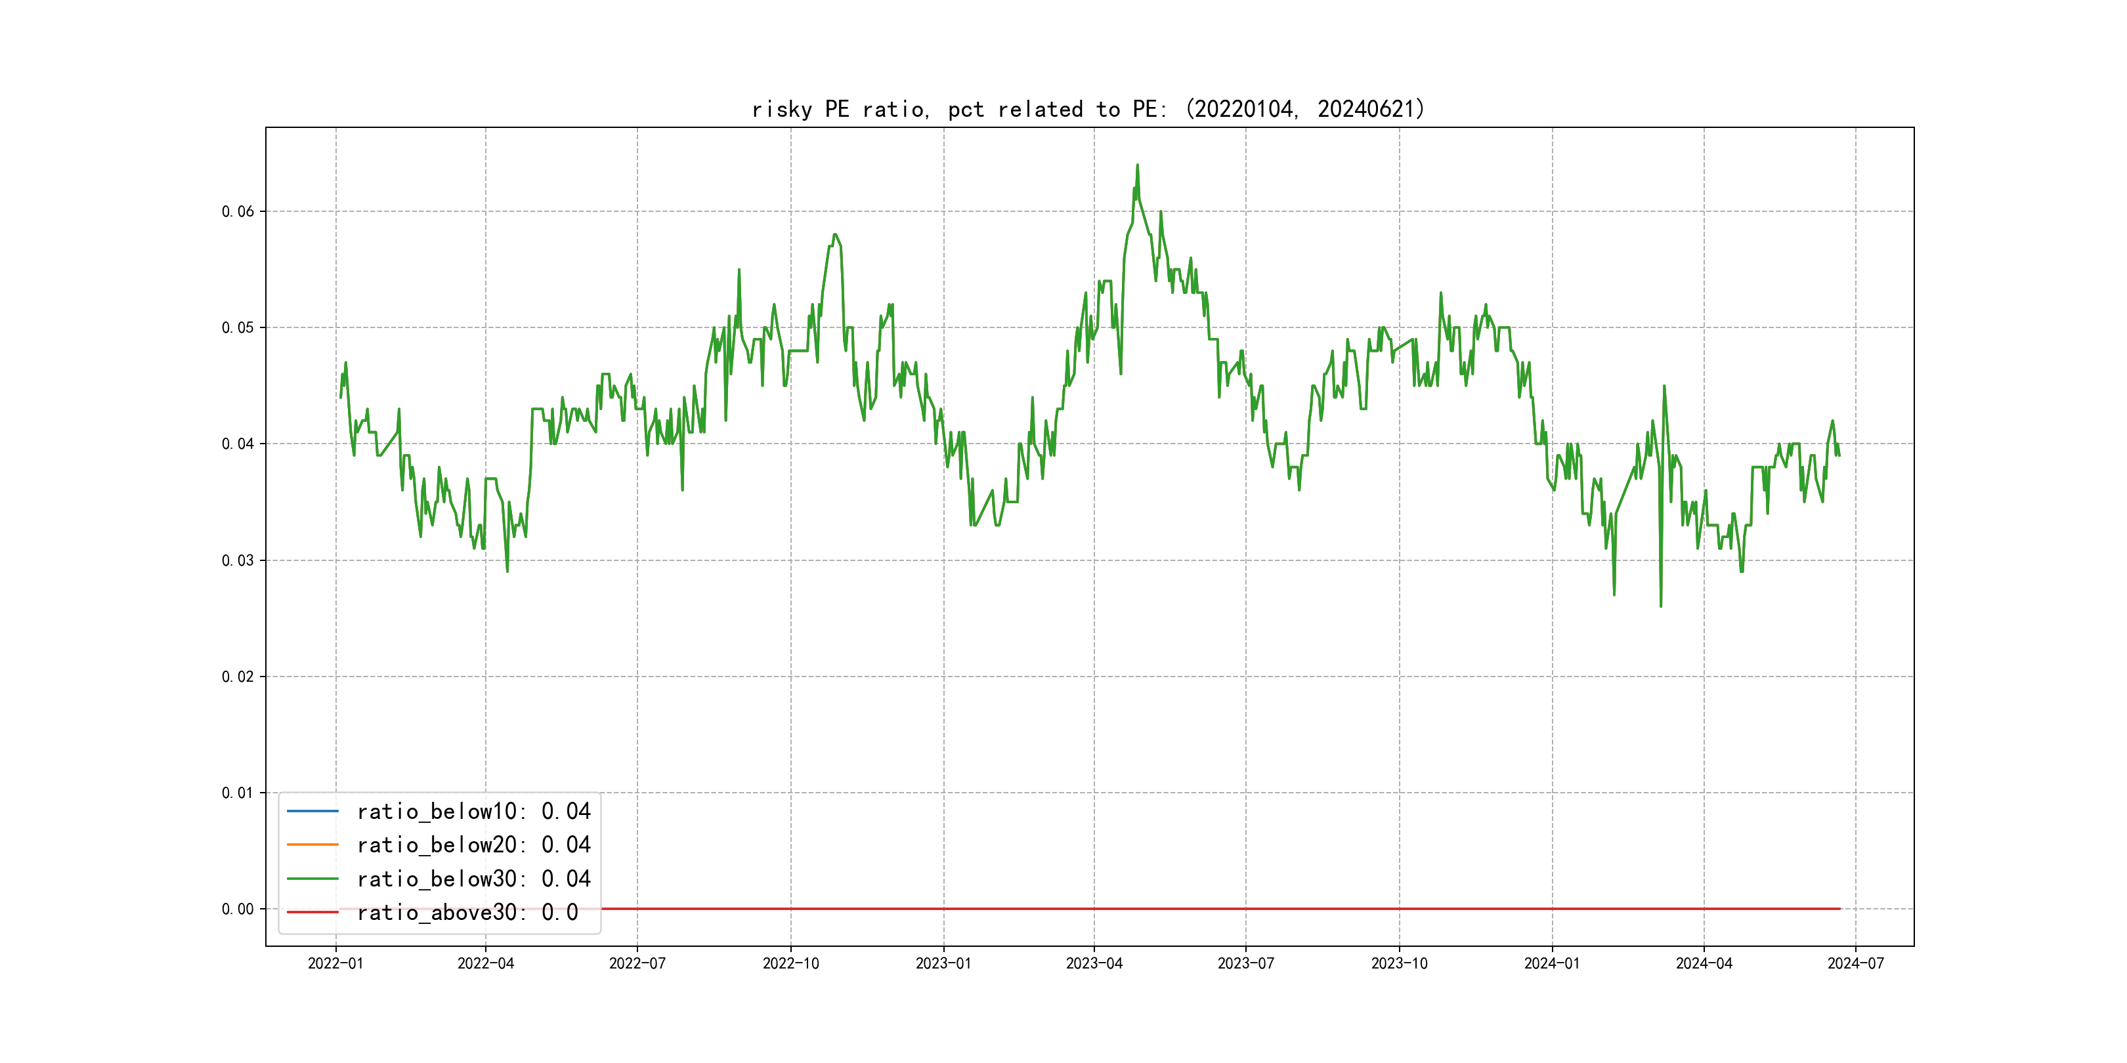The height and width of the screenshot is (1063, 2127).
Task: Select the 'ratio_below10: 0.04' legend label
Action: pos(473,811)
